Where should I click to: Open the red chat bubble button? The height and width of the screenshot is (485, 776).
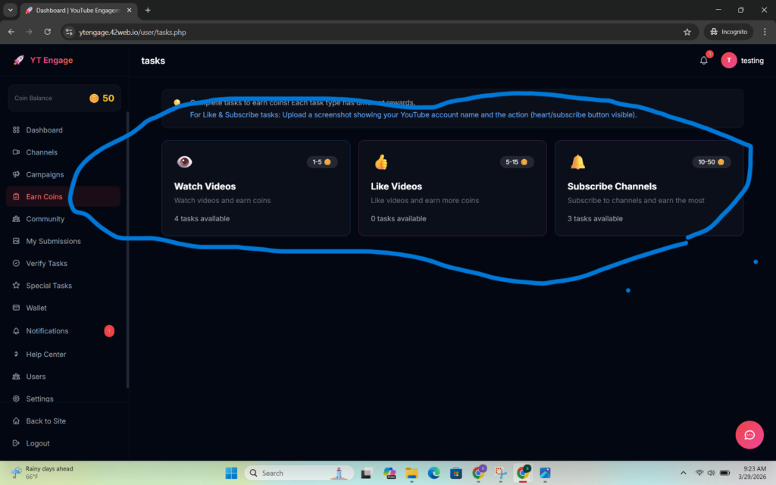point(749,434)
